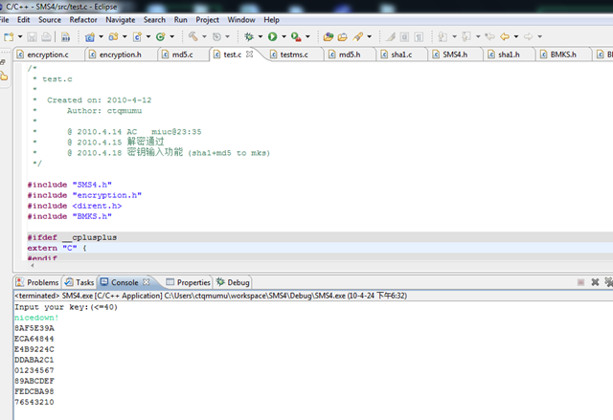The image size is (613, 420).
Task: Toggle Mark Occurrences pencil icon
Action: (x=390, y=36)
